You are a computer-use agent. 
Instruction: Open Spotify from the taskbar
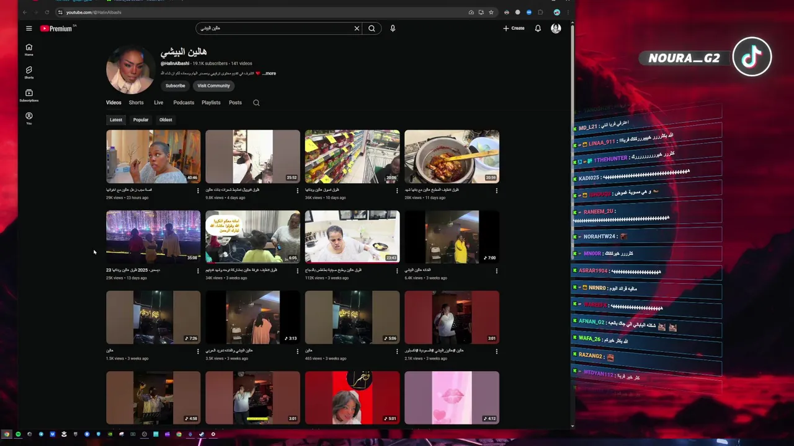18,434
